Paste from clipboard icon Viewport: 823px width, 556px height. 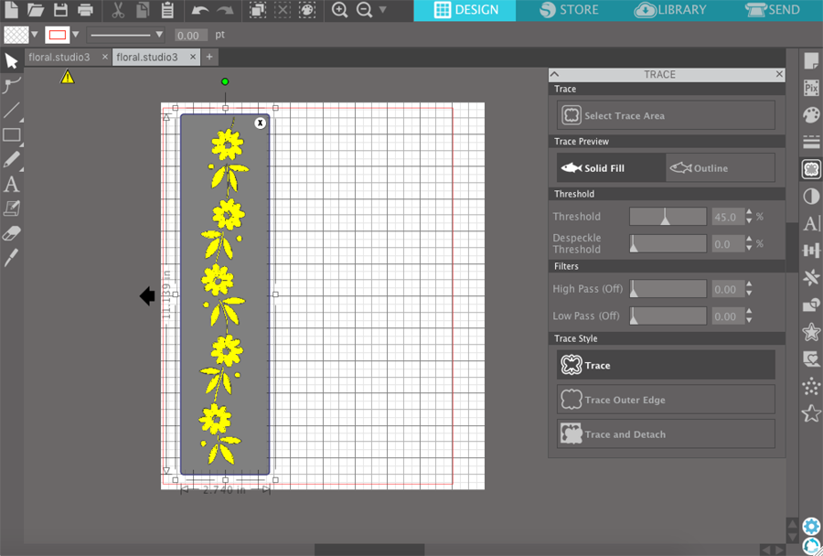coord(167,9)
